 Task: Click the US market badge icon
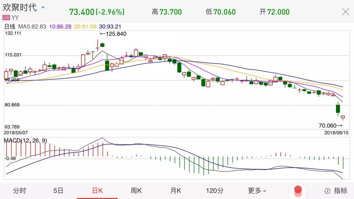click(x=6, y=17)
